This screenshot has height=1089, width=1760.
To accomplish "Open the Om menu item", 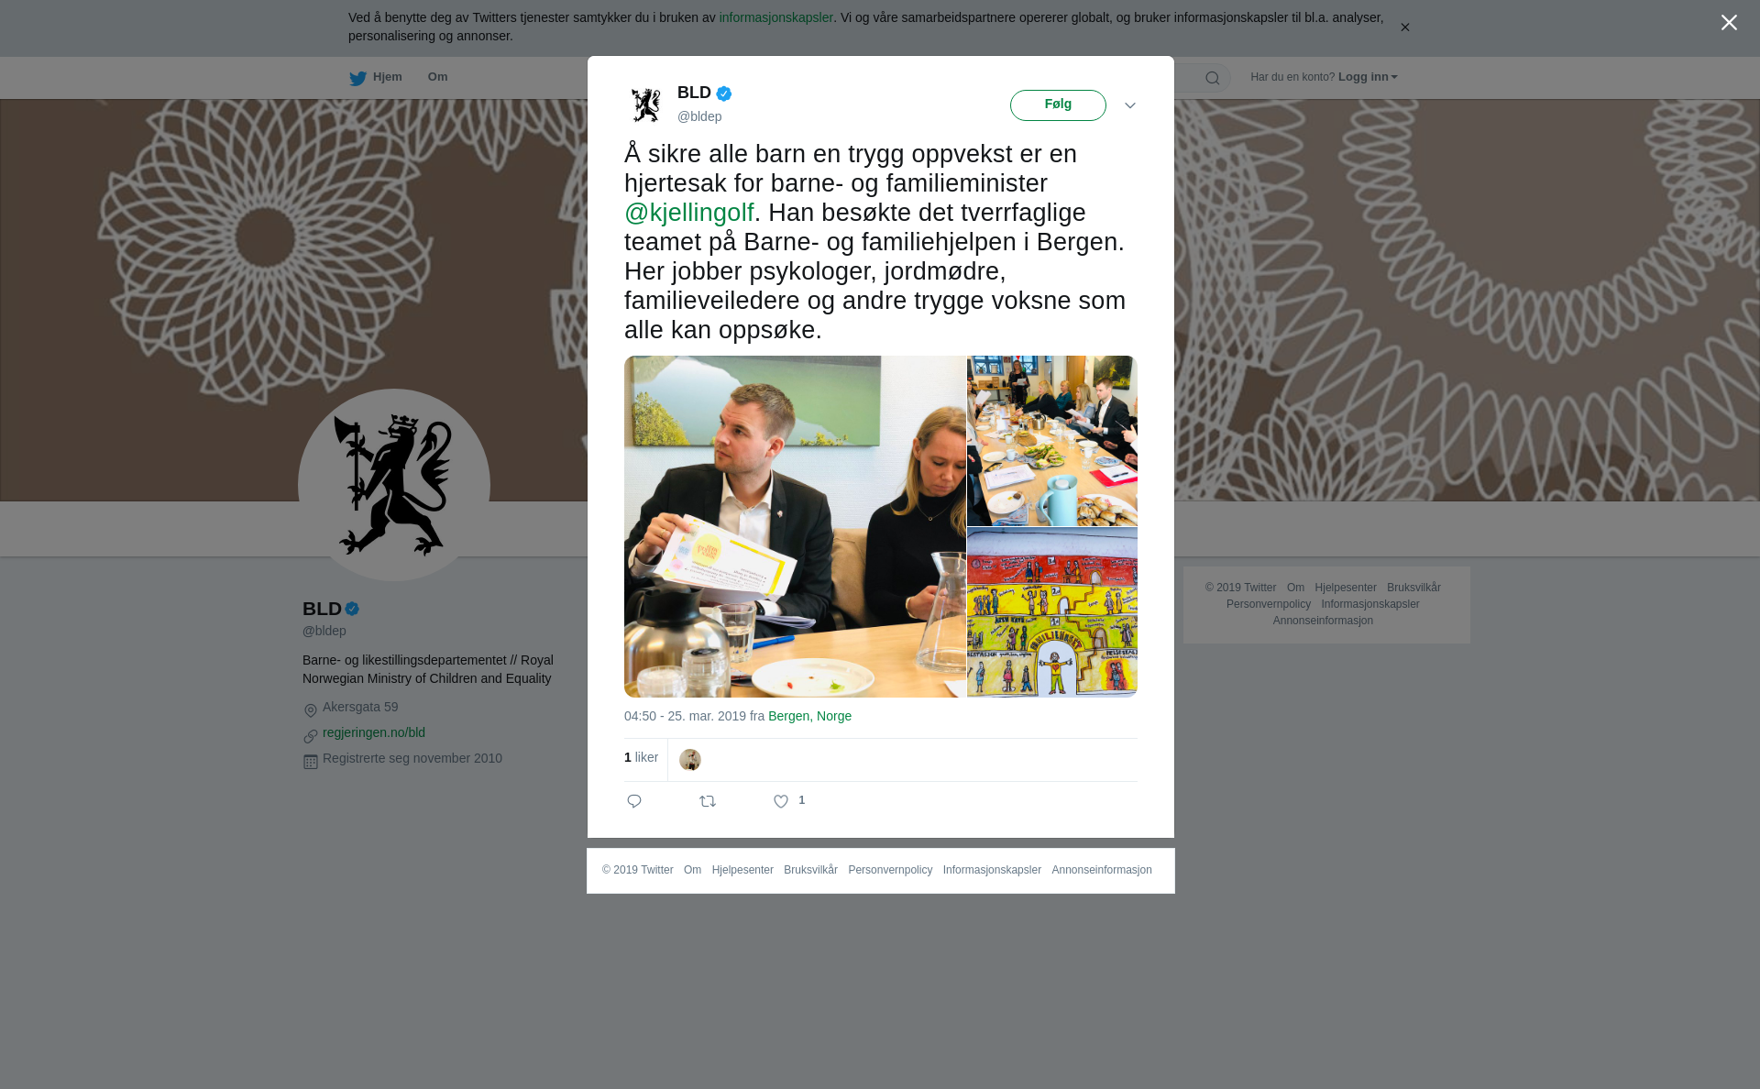I will click(x=437, y=77).
